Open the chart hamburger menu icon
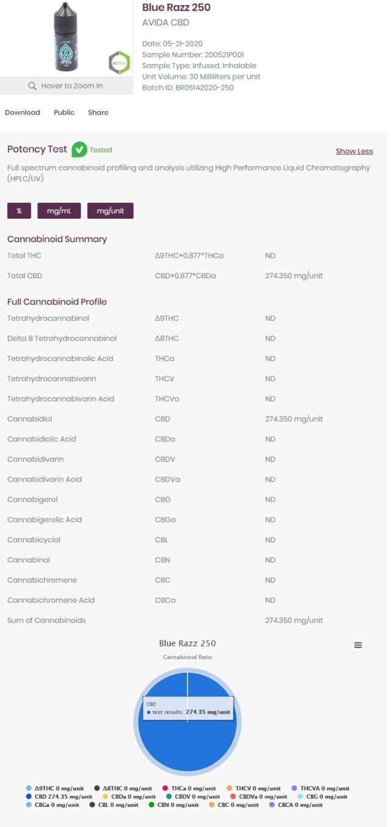The width and height of the screenshot is (391, 827). click(x=358, y=645)
